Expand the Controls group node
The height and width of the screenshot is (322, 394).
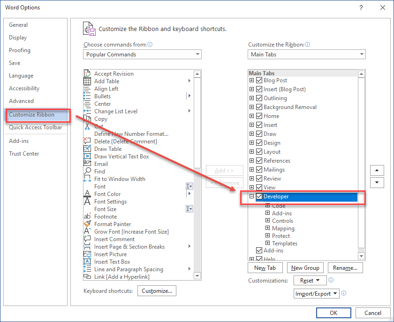click(x=268, y=220)
